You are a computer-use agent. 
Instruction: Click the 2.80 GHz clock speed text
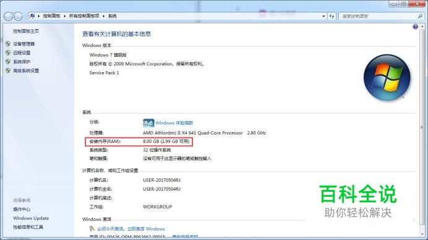pyautogui.click(x=256, y=133)
